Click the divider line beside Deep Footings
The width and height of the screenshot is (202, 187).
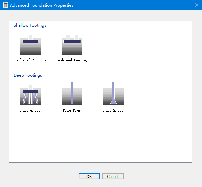click(116, 75)
